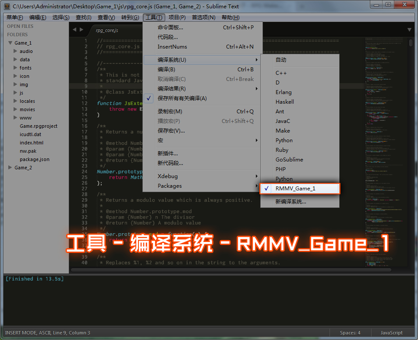Click the Sublime Text title bar icon
This screenshot has height=340, width=418.
click(x=7, y=6)
